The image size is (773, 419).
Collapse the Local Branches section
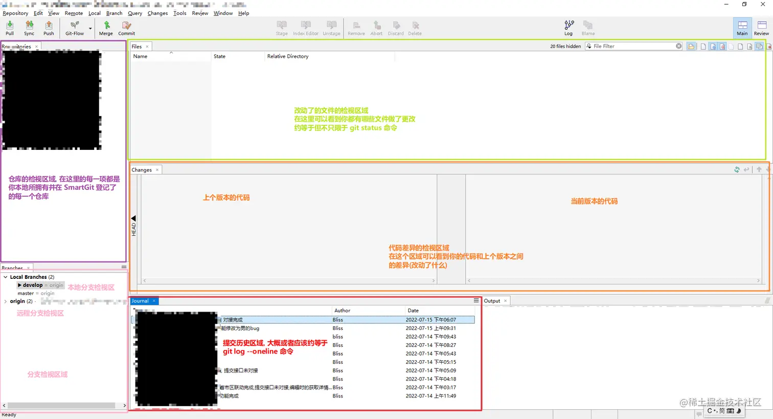pos(5,277)
